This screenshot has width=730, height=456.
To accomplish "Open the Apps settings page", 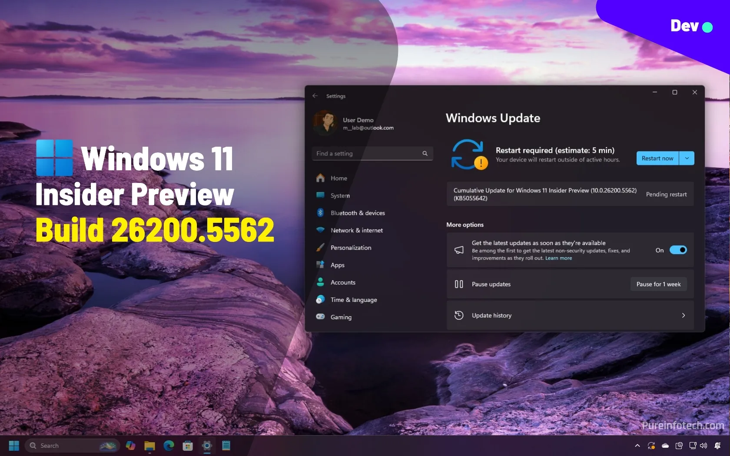I will (338, 265).
